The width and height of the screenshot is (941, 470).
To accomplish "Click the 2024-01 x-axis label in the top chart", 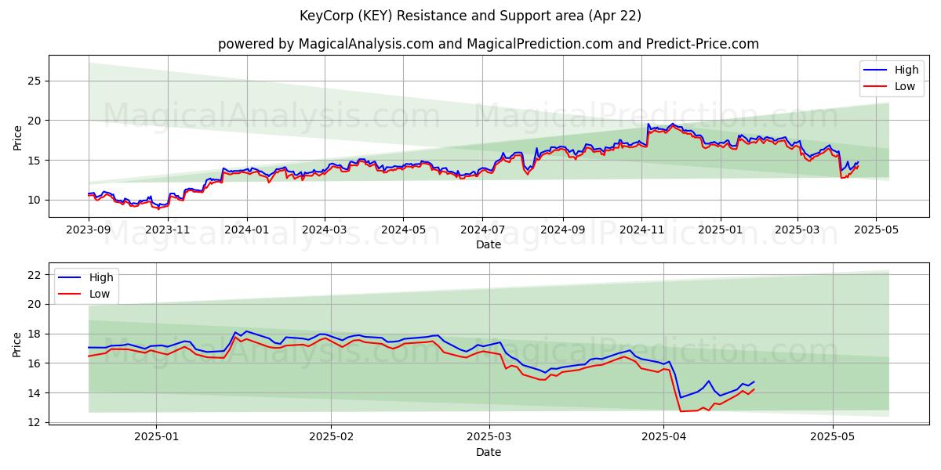I will 248,230.
